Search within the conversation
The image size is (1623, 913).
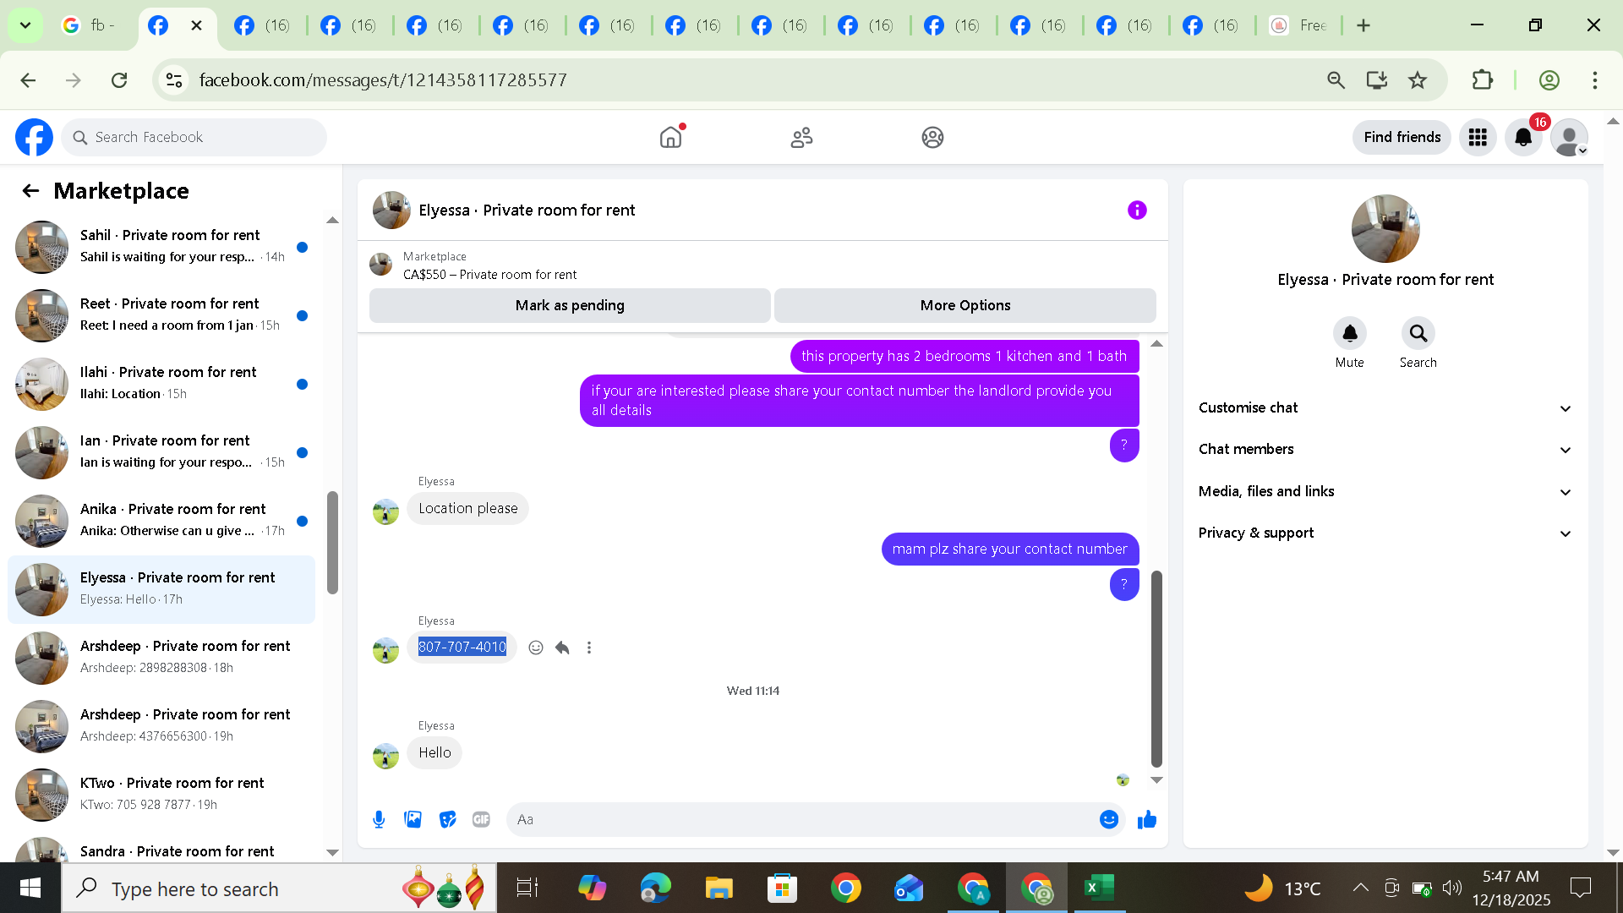1418,334
